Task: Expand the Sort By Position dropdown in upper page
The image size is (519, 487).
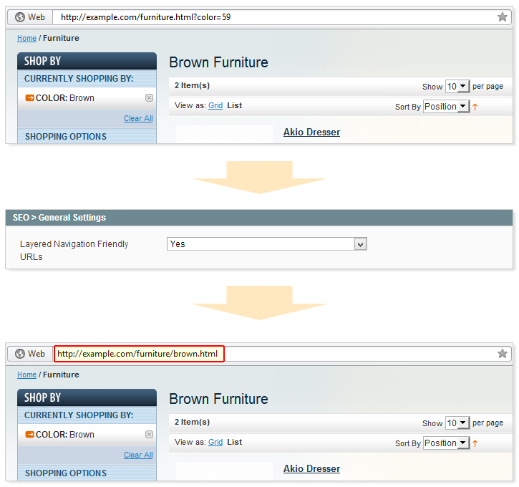Action: pyautogui.click(x=445, y=107)
